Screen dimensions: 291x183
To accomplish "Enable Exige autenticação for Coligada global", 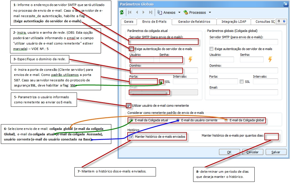I will 211,49.
